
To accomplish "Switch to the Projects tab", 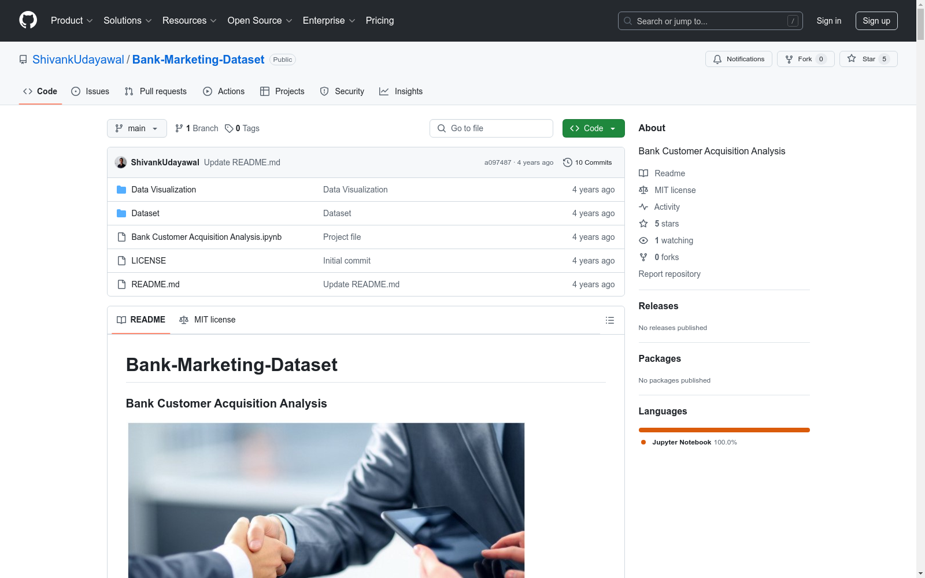I will 282,91.
